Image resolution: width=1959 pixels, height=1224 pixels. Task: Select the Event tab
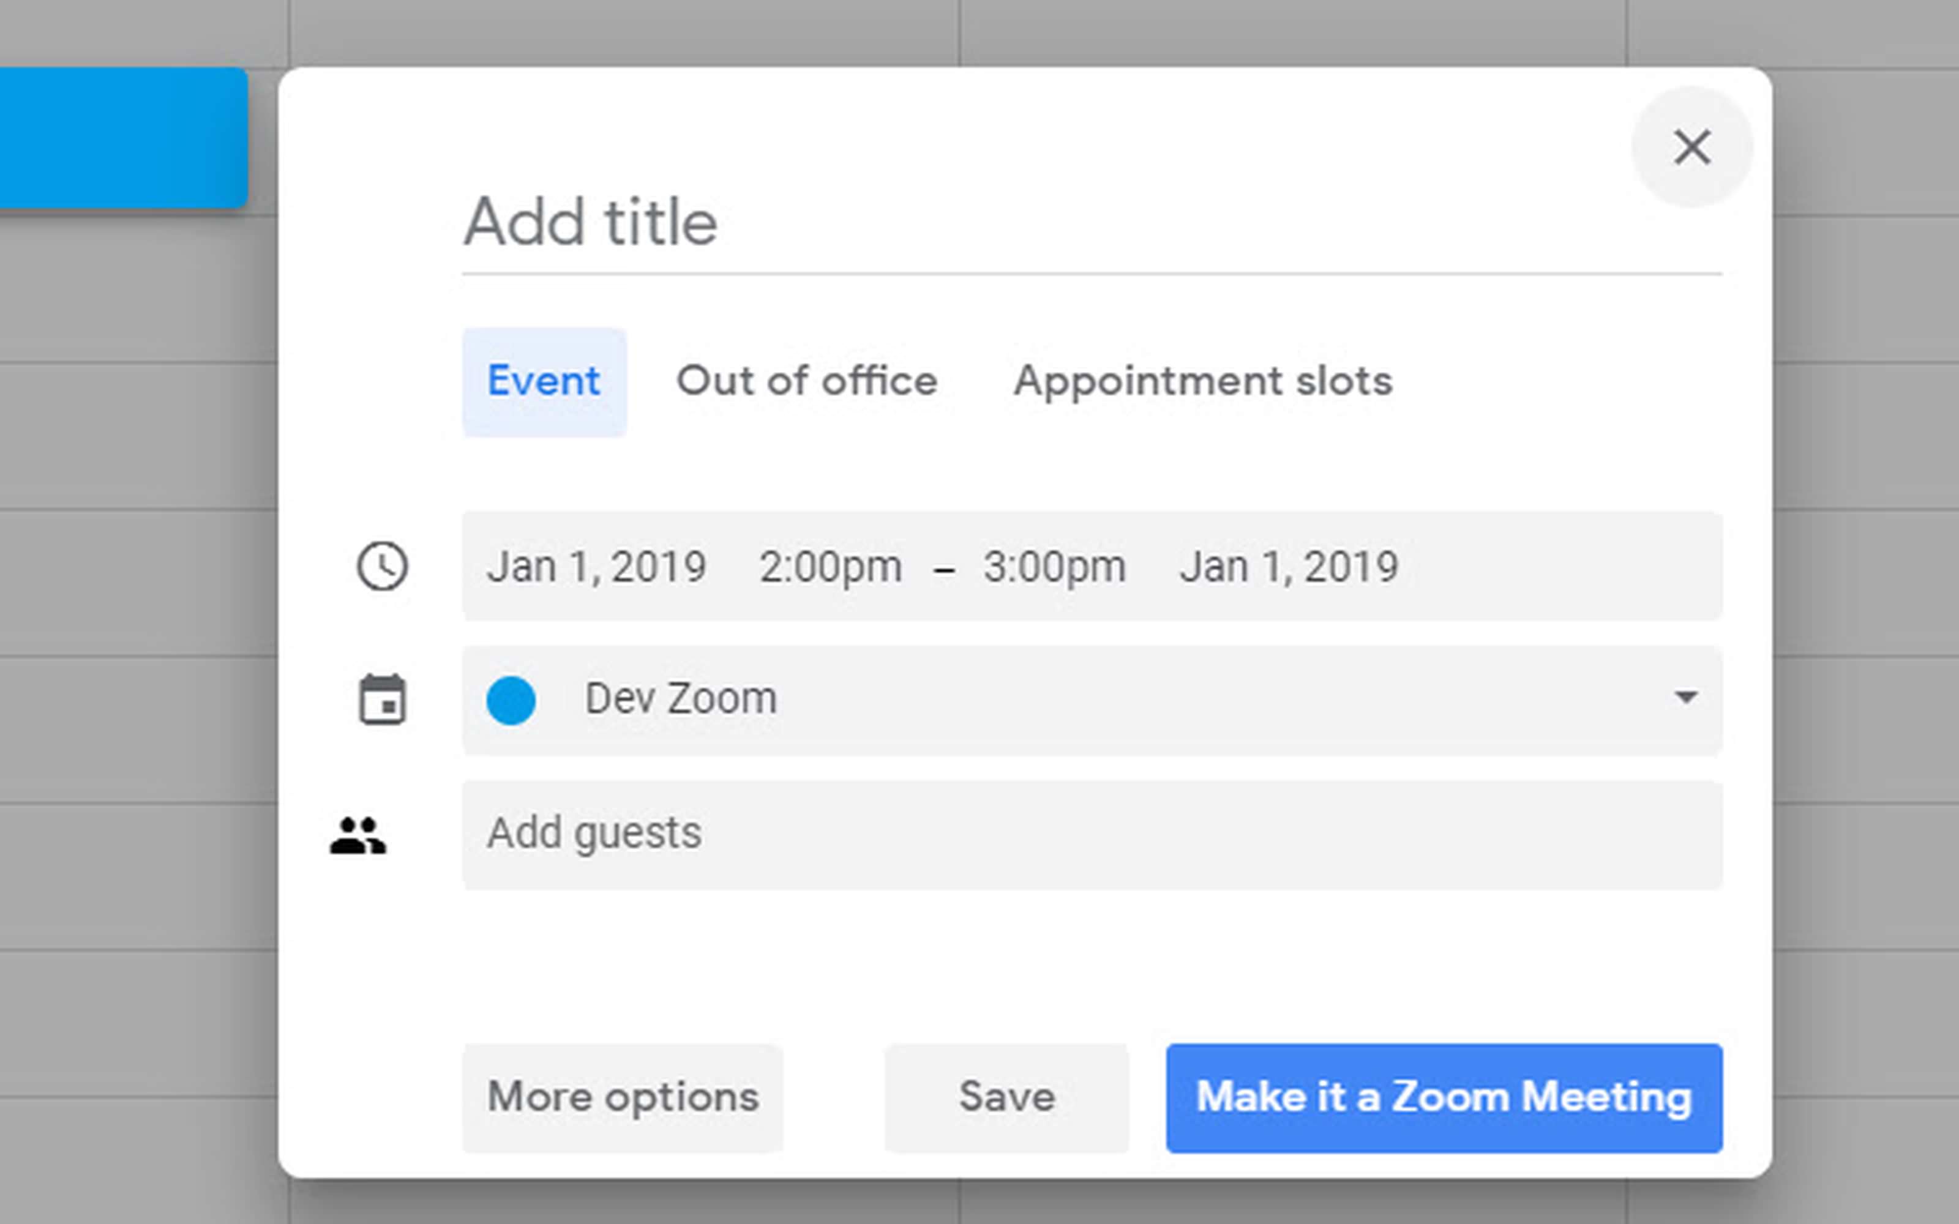coord(543,381)
